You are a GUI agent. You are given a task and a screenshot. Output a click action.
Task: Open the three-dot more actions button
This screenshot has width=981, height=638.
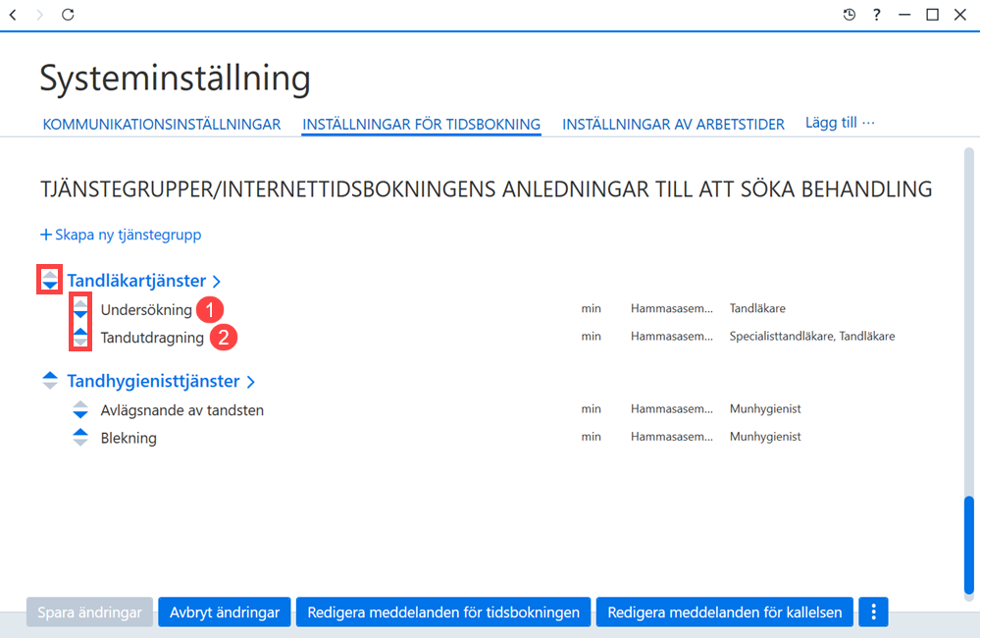click(873, 611)
